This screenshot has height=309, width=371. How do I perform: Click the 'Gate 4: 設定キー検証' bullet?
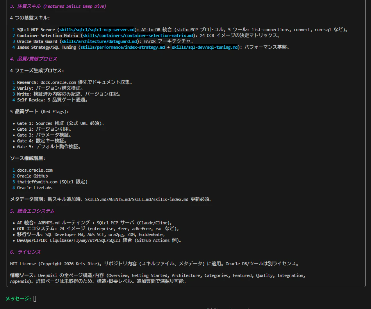[x=40, y=141]
